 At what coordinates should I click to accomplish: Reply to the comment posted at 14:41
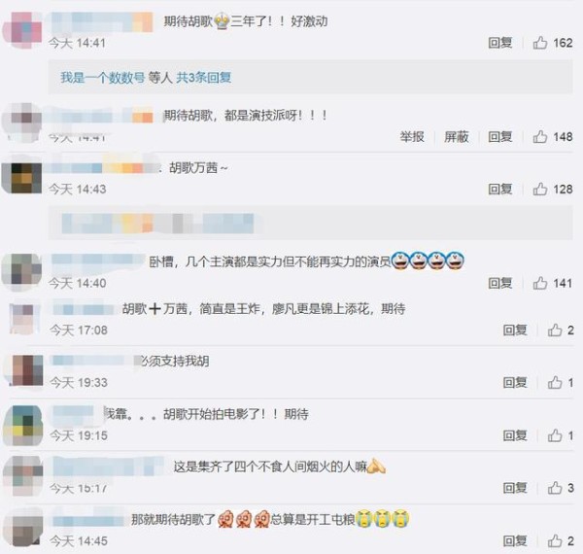[x=500, y=43]
